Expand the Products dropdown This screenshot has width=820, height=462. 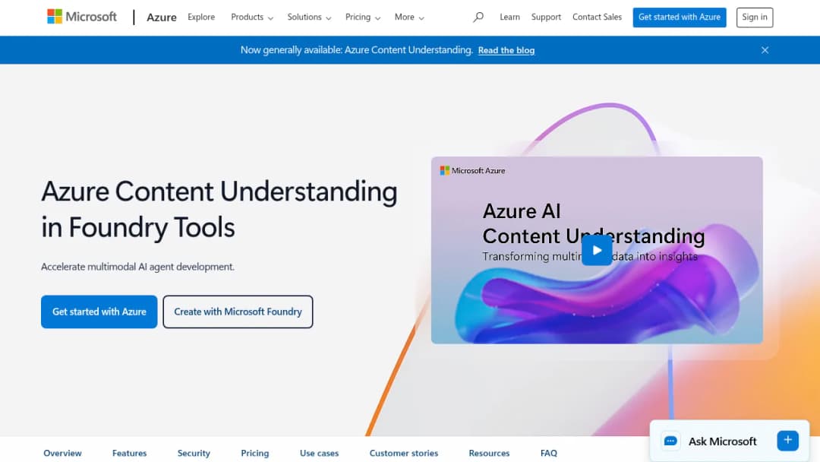pyautogui.click(x=252, y=17)
